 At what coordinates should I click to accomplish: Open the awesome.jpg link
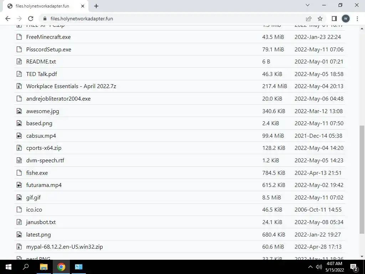(x=43, y=111)
